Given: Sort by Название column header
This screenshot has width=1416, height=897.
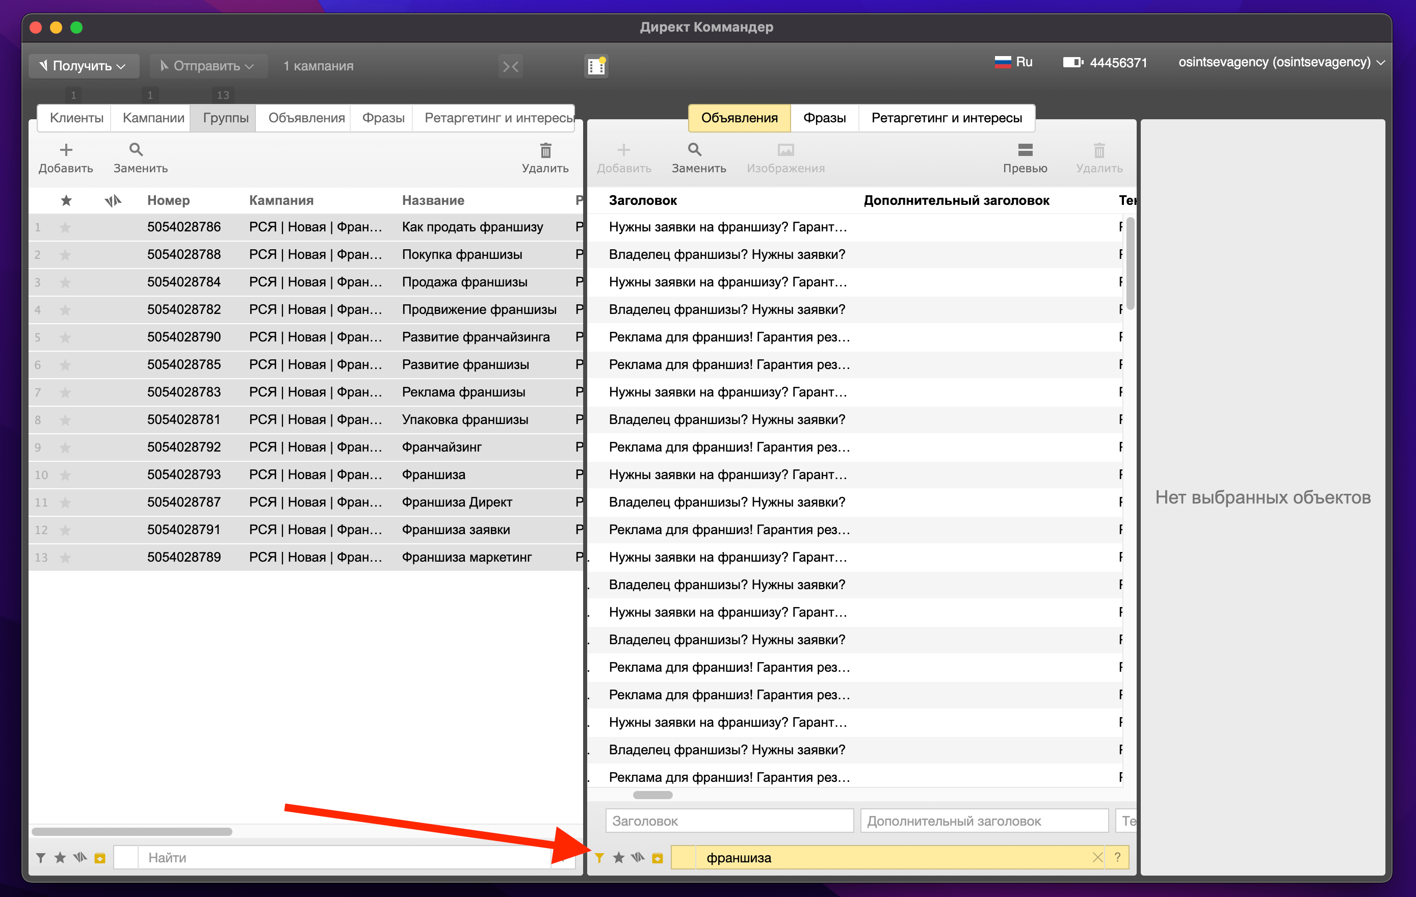Looking at the screenshot, I should coord(433,200).
